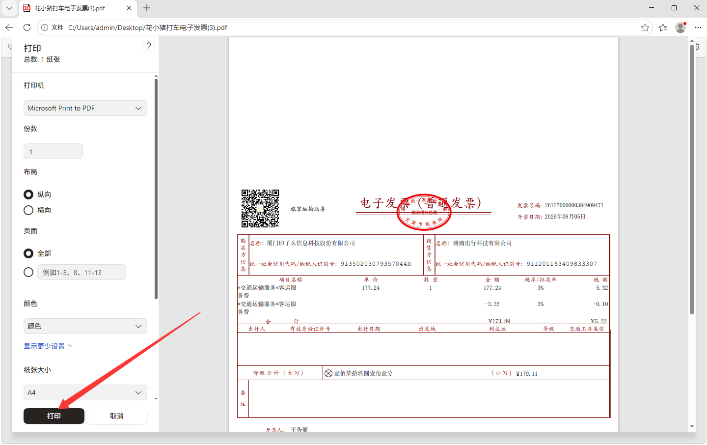Open the print dialog help question mark
The image size is (707, 445).
(149, 46)
